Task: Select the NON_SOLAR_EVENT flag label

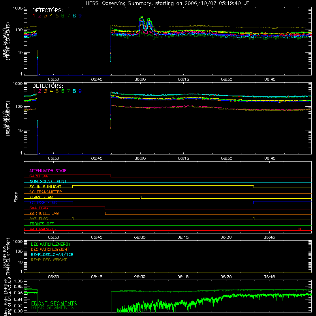Action: [48, 181]
